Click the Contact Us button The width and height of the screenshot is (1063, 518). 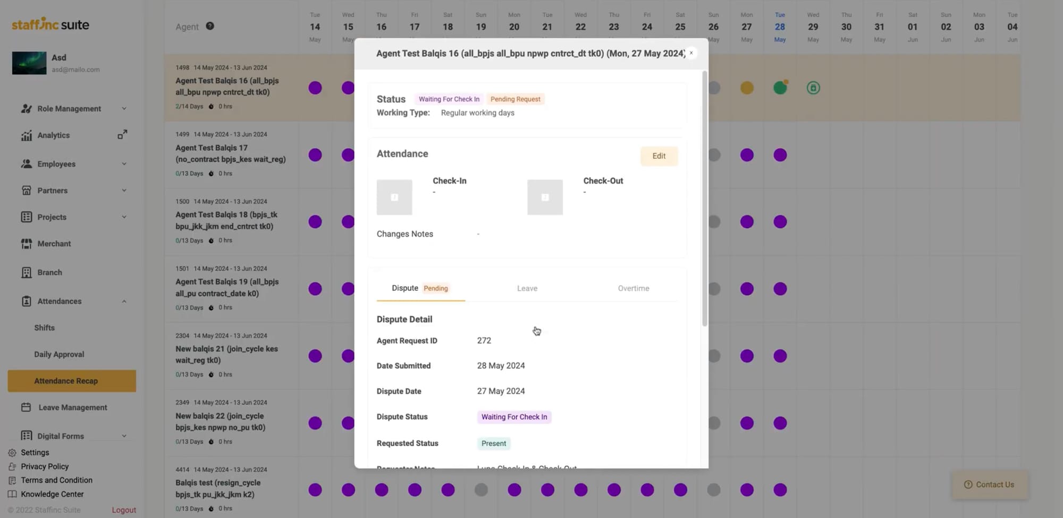(x=990, y=485)
